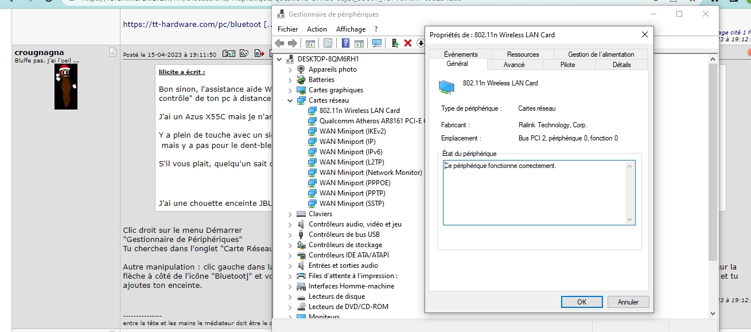751x332 pixels.
Task: Click the show/hide console tree icon
Action: (x=310, y=43)
